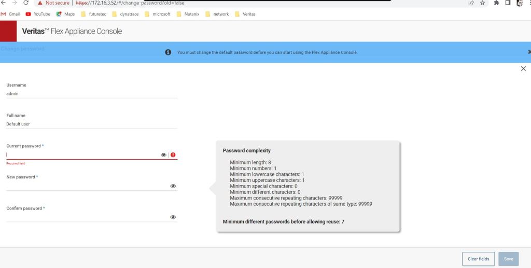Open the YouTube bookmark
The width and height of the screenshot is (531, 268).
tap(38, 14)
